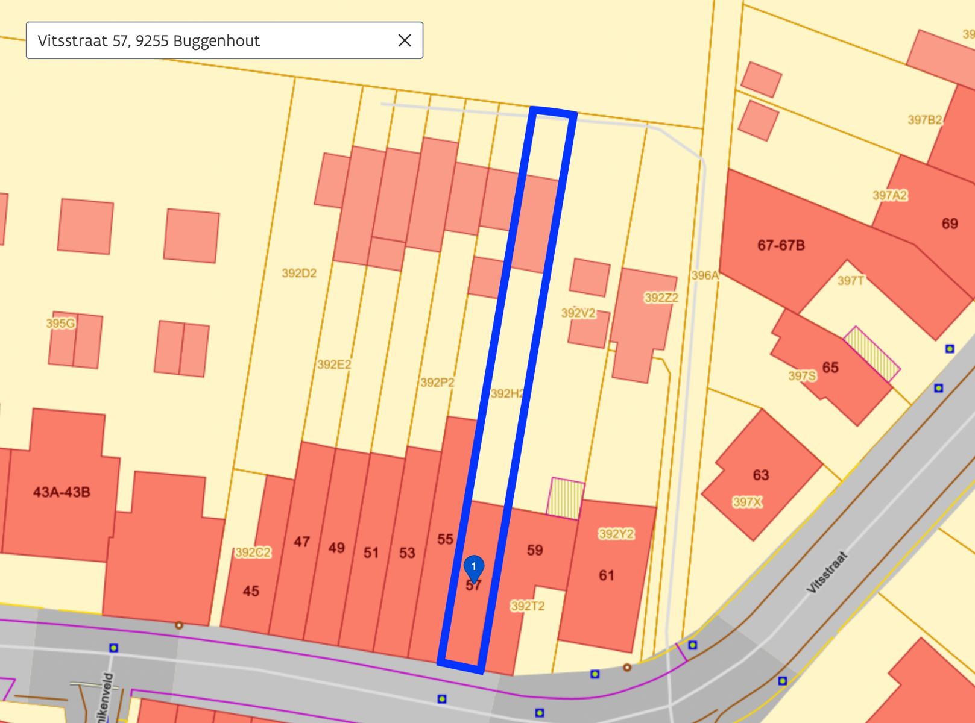Image resolution: width=975 pixels, height=723 pixels.
Task: Click parcel label 397S
Action: point(803,376)
